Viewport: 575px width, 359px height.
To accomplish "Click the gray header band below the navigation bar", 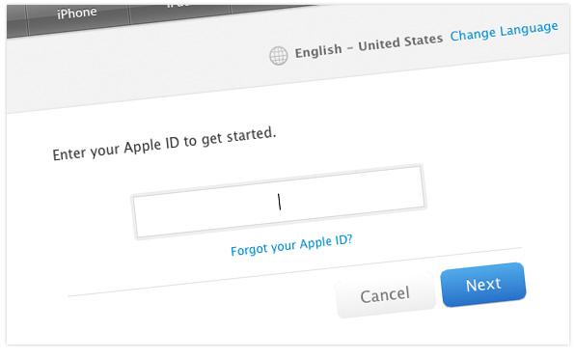I will 147,69.
